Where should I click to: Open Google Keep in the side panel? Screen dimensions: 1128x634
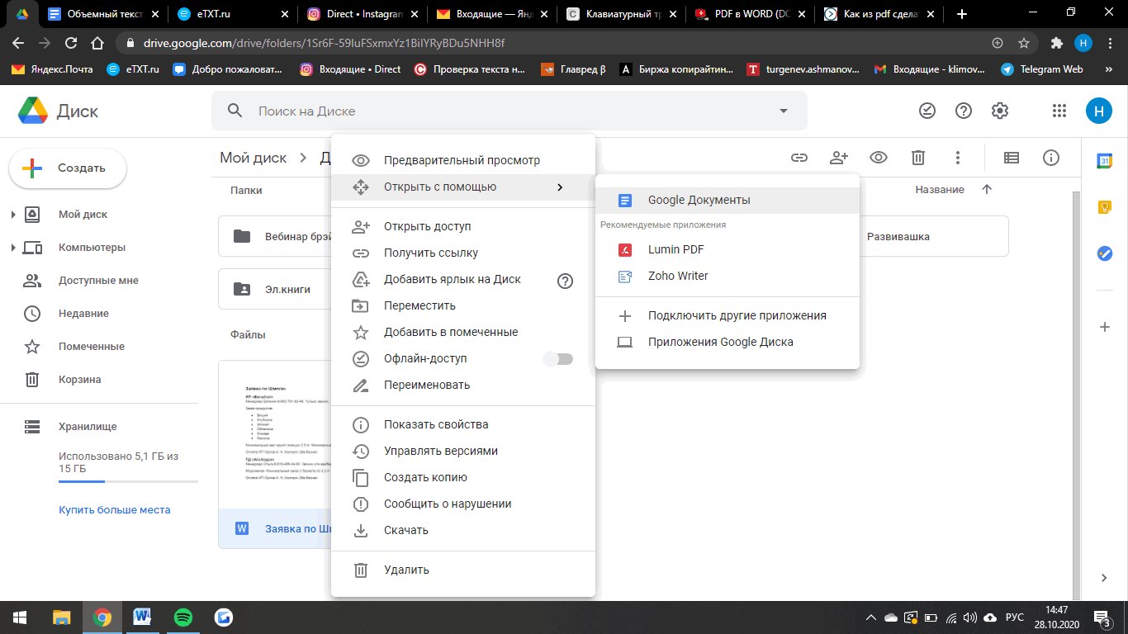point(1104,207)
